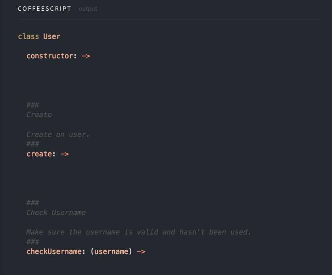Click the 'Make sure the username' comment
This screenshot has width=332, height=275.
pos(139,232)
